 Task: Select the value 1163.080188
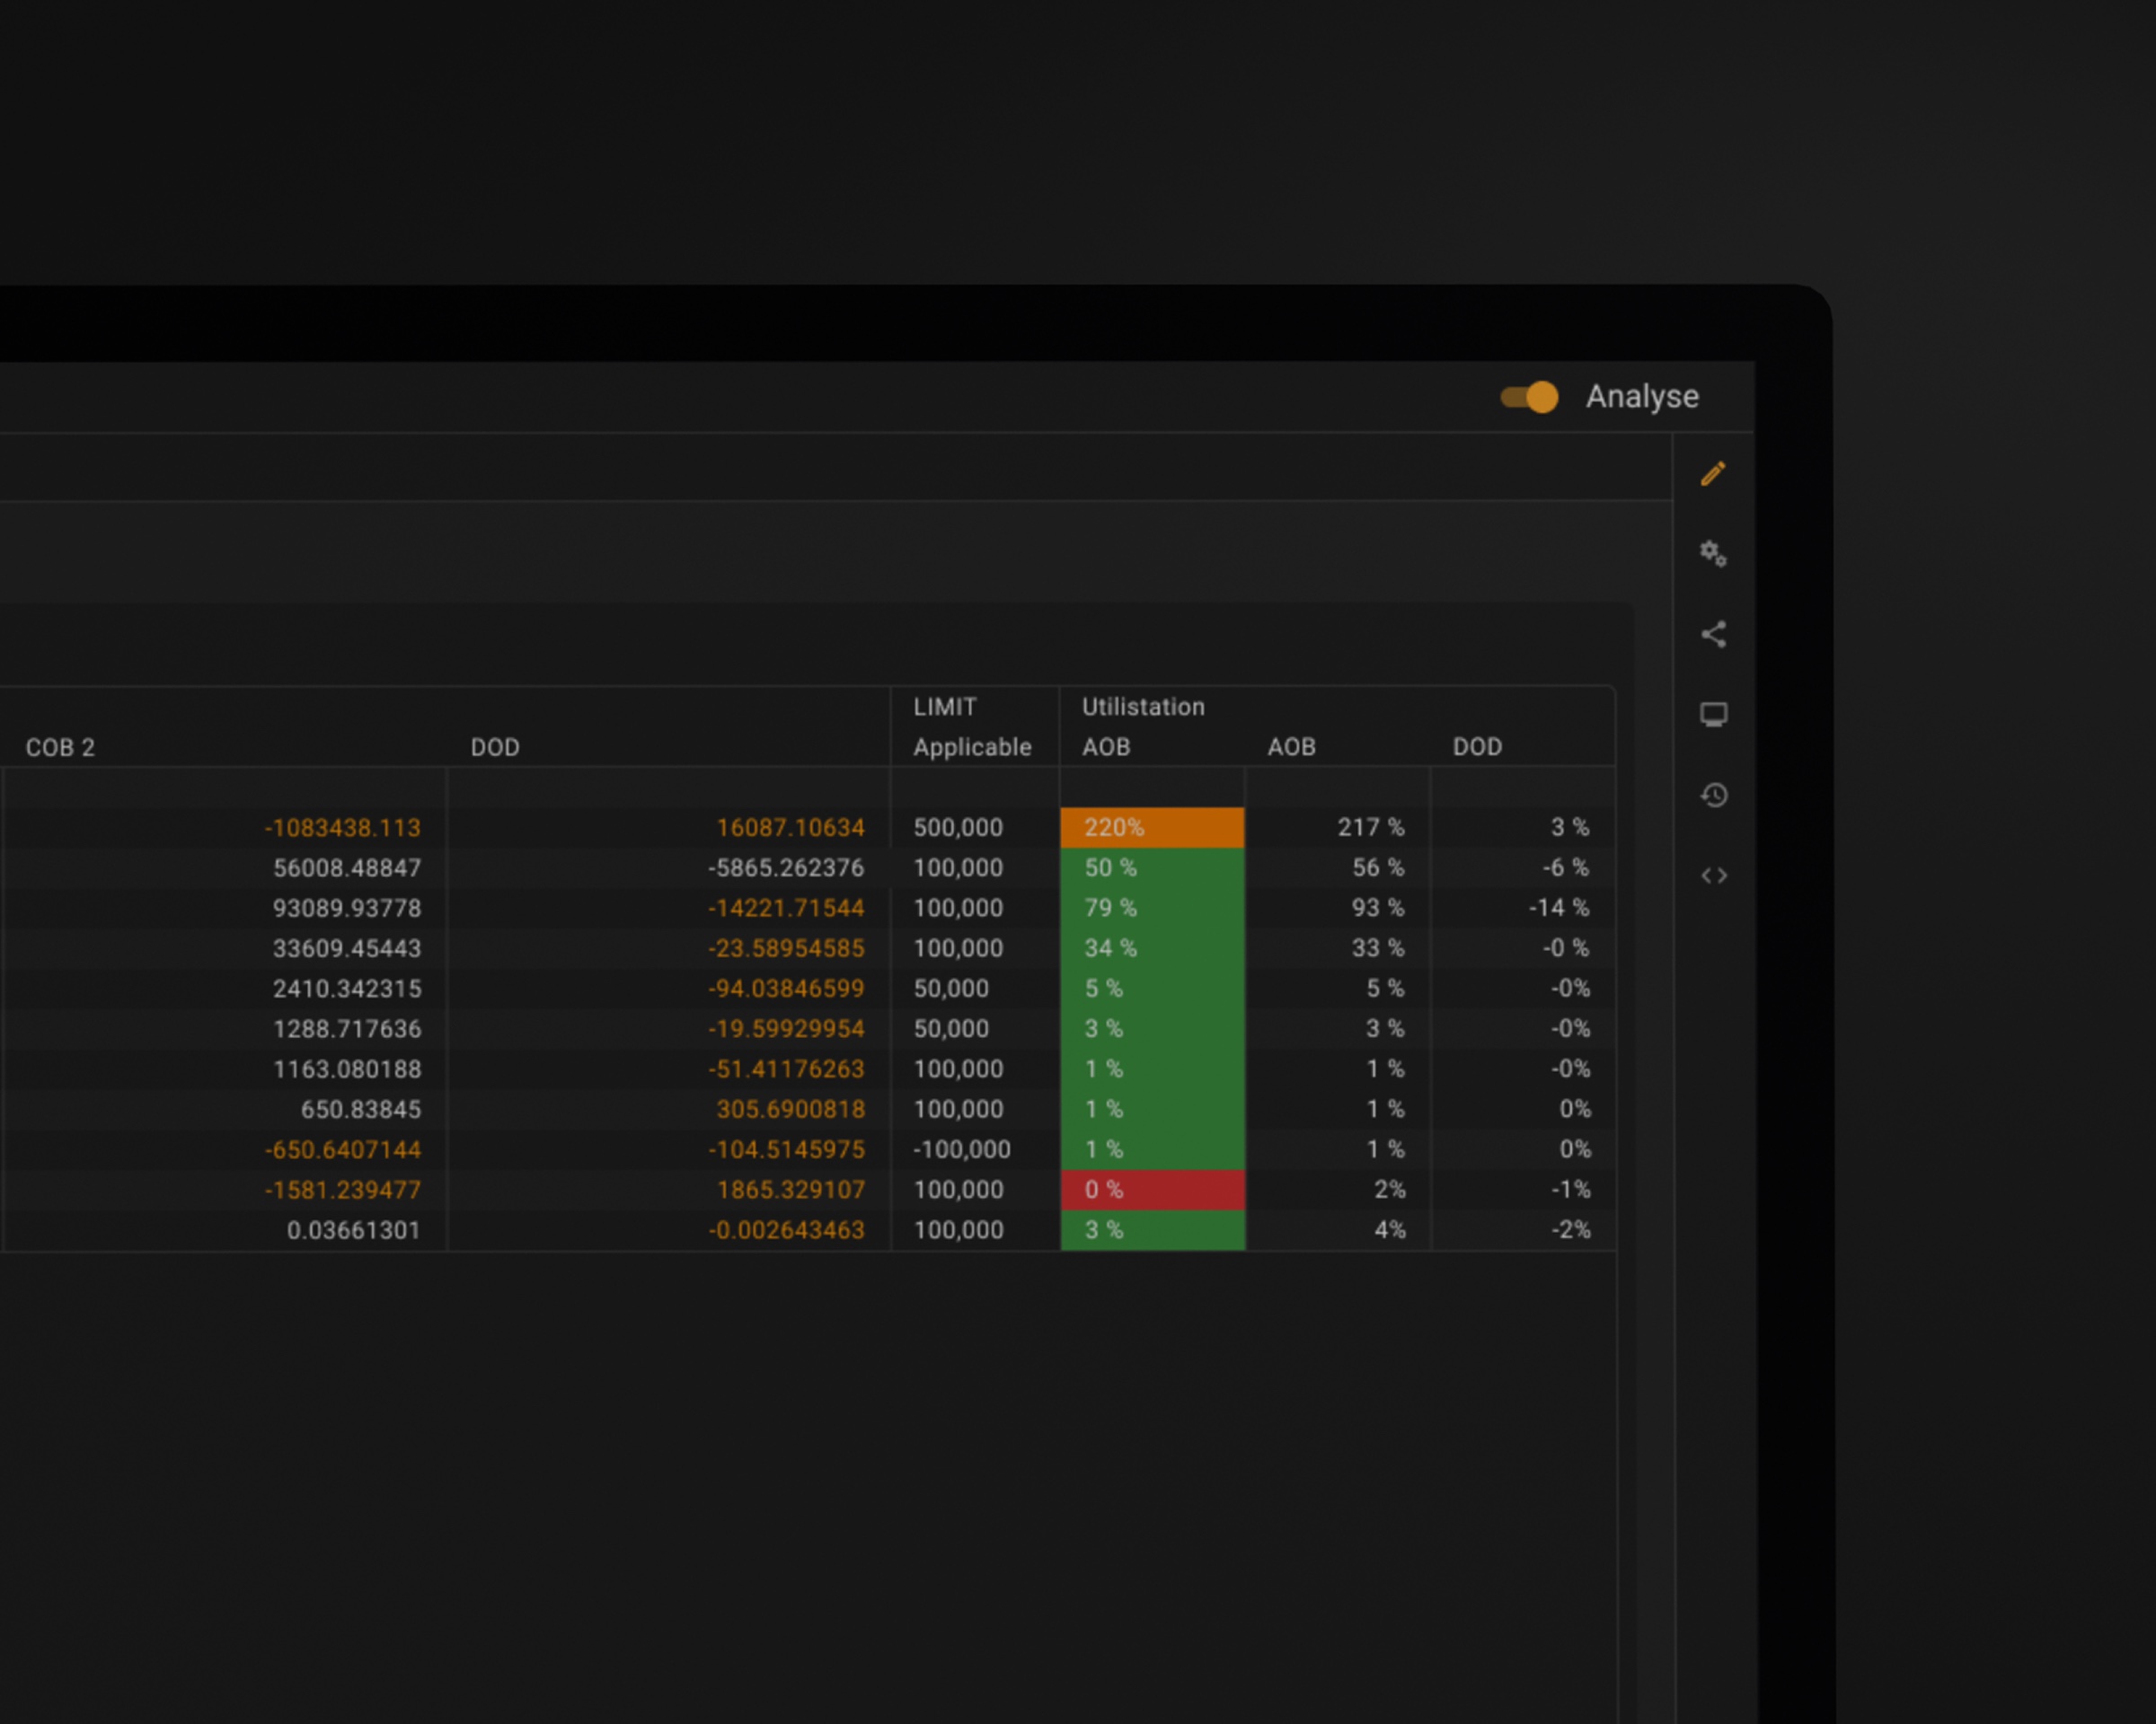coord(347,1069)
